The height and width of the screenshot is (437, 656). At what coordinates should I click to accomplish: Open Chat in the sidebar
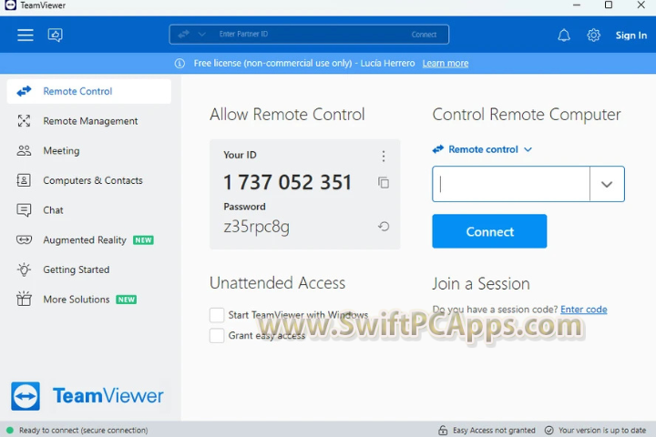point(89,210)
